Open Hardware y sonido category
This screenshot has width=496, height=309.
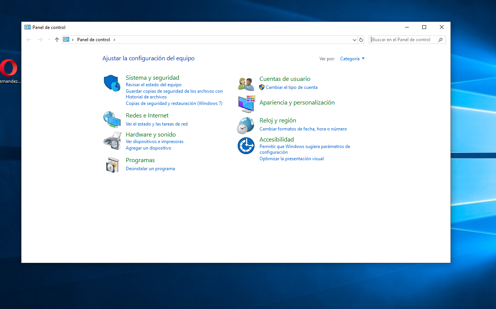[x=151, y=135]
